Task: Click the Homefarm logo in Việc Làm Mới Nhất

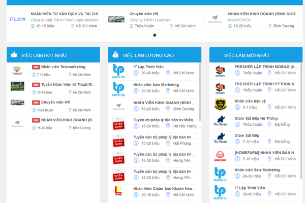Action: click(x=220, y=156)
